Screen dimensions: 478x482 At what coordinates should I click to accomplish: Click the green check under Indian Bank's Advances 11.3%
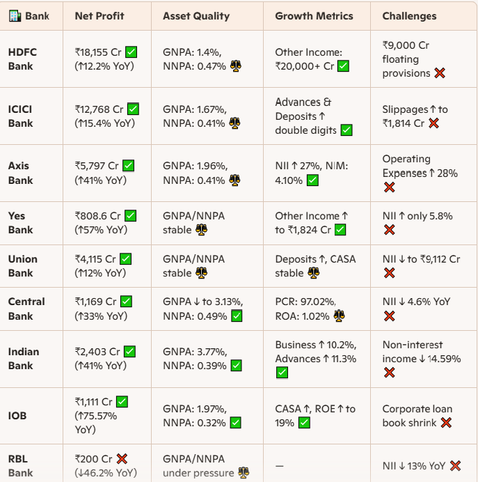(282, 373)
